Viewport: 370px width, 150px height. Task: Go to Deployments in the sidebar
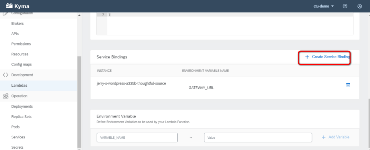pyautogui.click(x=22, y=107)
